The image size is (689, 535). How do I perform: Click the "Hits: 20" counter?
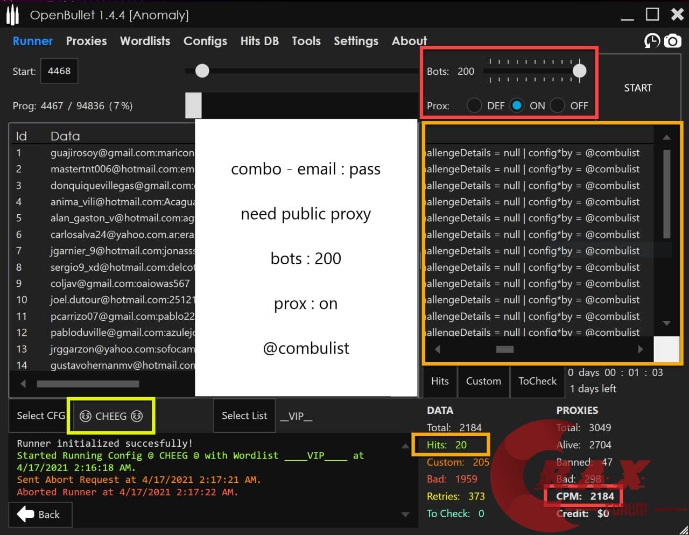pyautogui.click(x=447, y=445)
